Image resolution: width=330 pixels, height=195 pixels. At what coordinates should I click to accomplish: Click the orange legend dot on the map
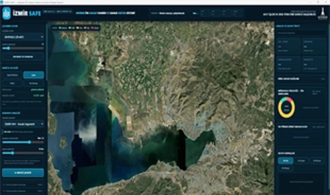pyautogui.click(x=85, y=28)
